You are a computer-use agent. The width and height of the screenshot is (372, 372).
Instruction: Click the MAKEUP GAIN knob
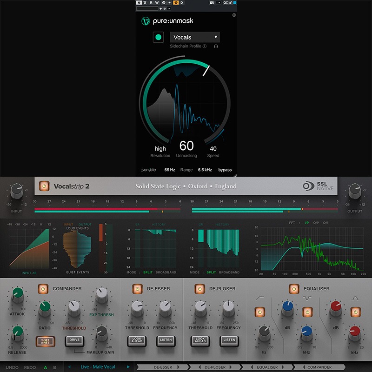click(102, 333)
